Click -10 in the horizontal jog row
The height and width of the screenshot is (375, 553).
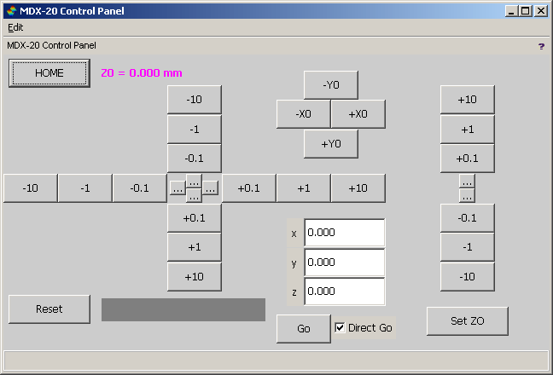tap(31, 188)
